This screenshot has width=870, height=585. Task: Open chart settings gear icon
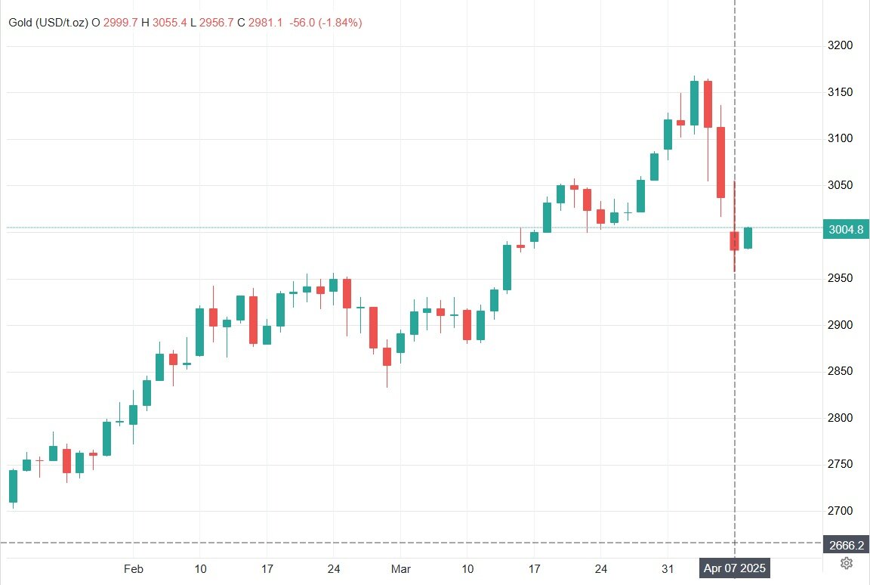pyautogui.click(x=846, y=563)
